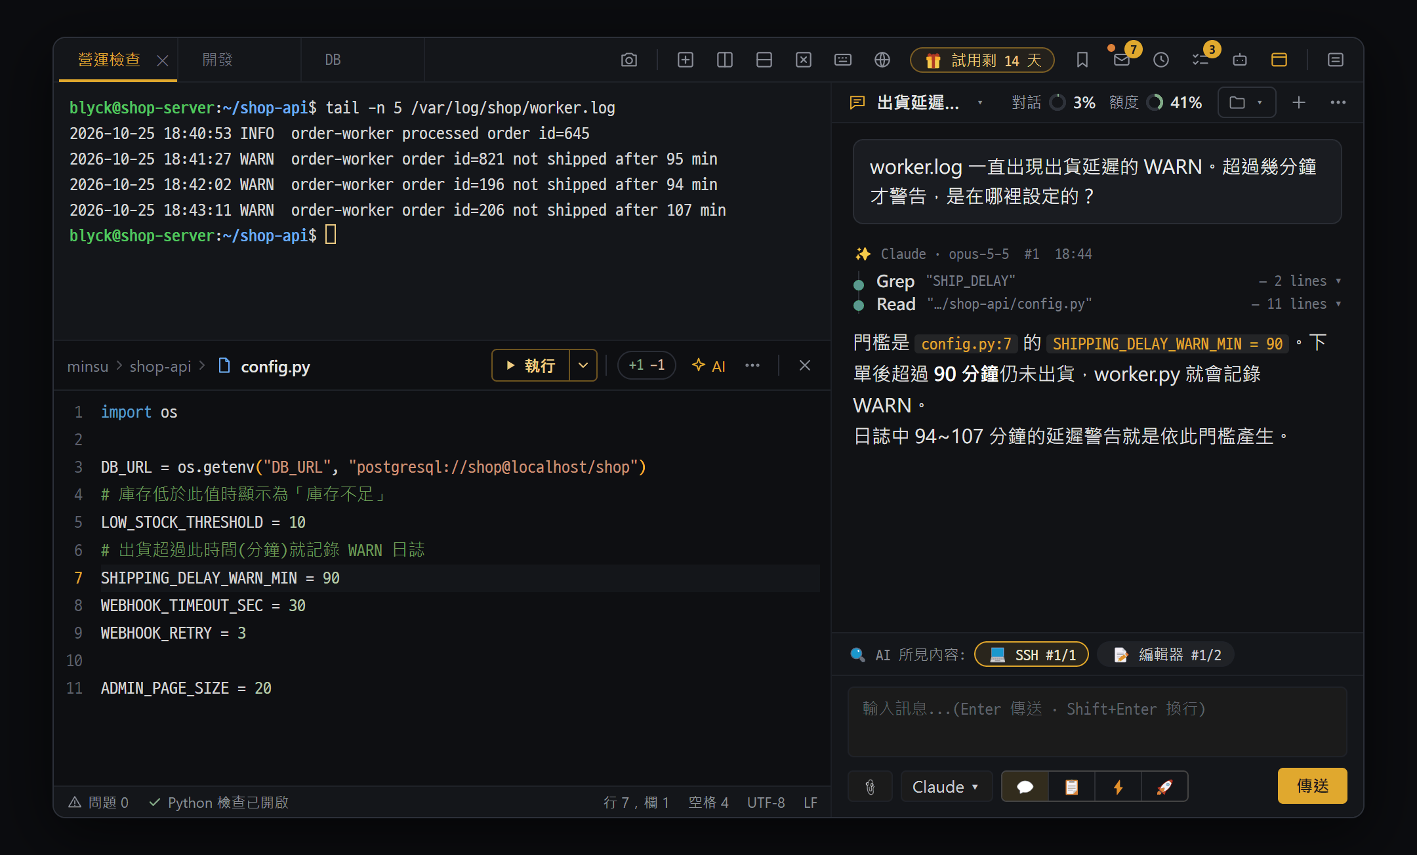Screen dimensions: 1417x855
Task: Open the 執行 run options dropdown arrow
Action: pyautogui.click(x=583, y=365)
